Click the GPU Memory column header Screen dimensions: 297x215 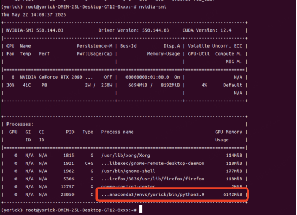point(228,132)
